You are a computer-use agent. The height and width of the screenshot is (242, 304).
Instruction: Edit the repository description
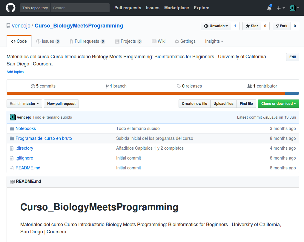tap(293, 57)
